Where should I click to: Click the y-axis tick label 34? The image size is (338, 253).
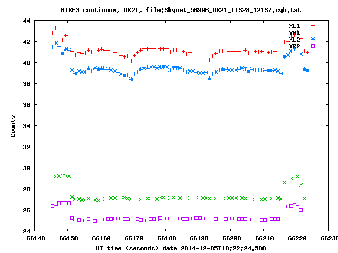27,126
